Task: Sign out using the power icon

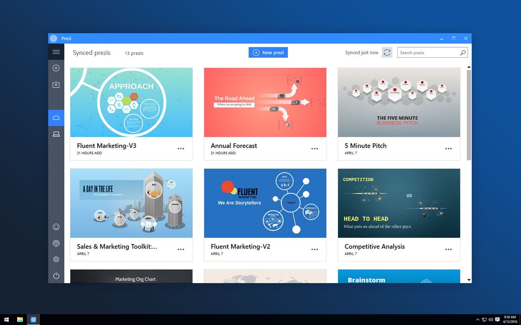Action: [56, 276]
